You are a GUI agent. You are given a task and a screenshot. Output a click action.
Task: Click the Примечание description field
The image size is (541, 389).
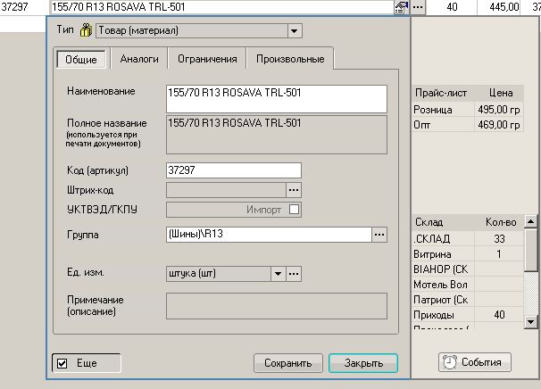(x=277, y=306)
